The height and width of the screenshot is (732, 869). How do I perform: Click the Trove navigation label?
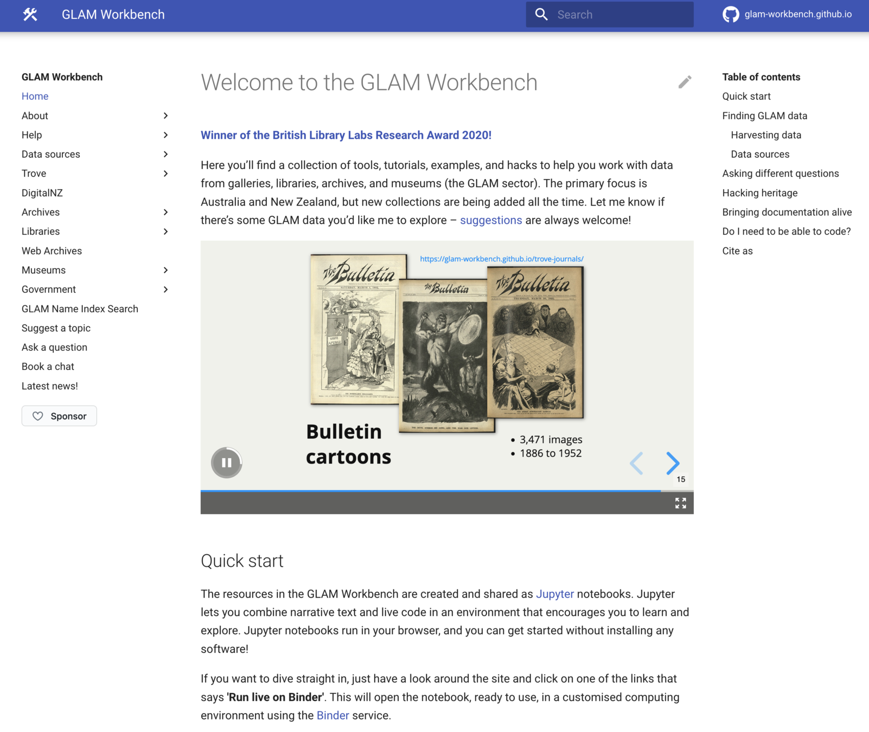[34, 174]
